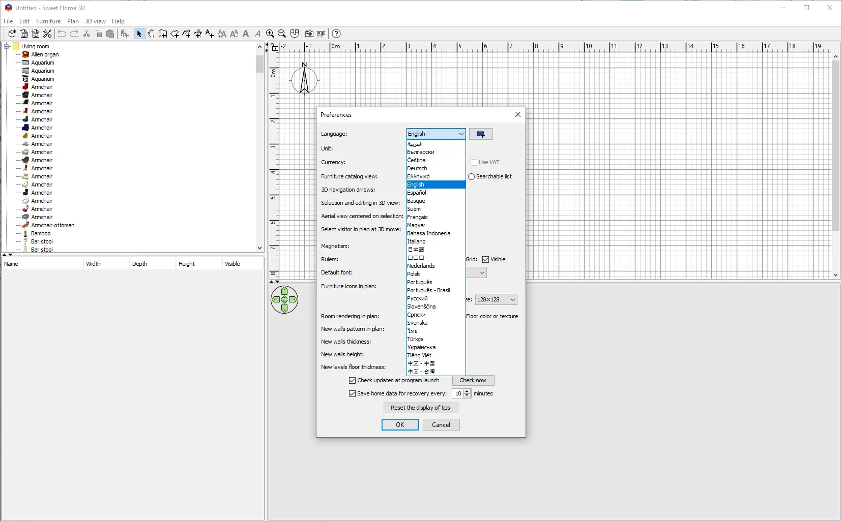The width and height of the screenshot is (842, 522).
Task: Click the compass rose on the plan
Action: pos(304,79)
